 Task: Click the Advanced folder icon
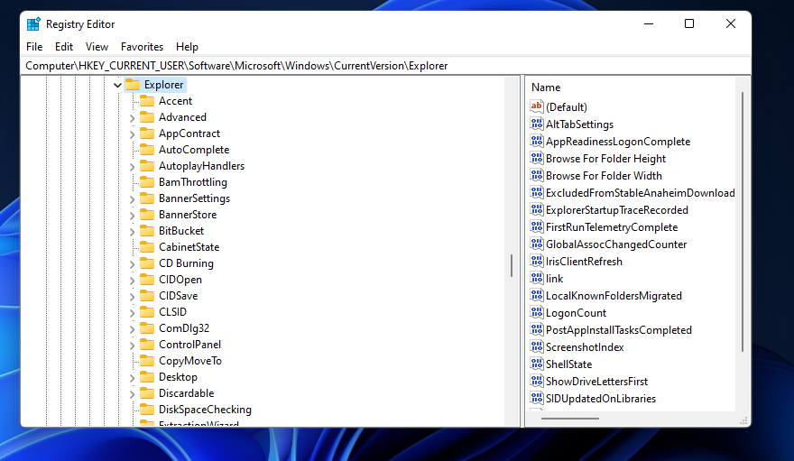point(147,117)
